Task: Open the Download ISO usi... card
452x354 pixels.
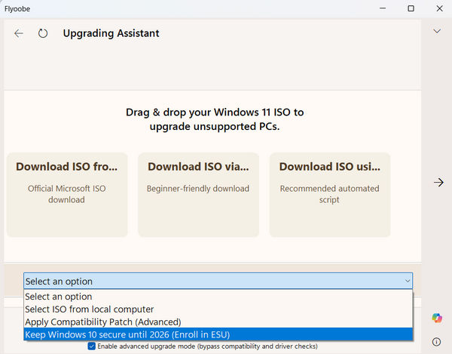Action: click(330, 195)
